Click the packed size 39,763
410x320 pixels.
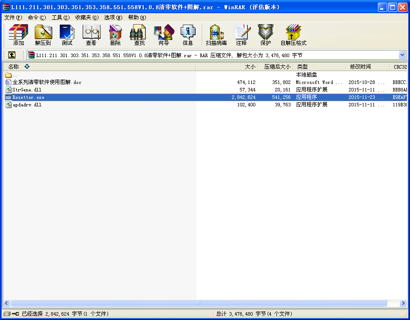pyautogui.click(x=283, y=105)
